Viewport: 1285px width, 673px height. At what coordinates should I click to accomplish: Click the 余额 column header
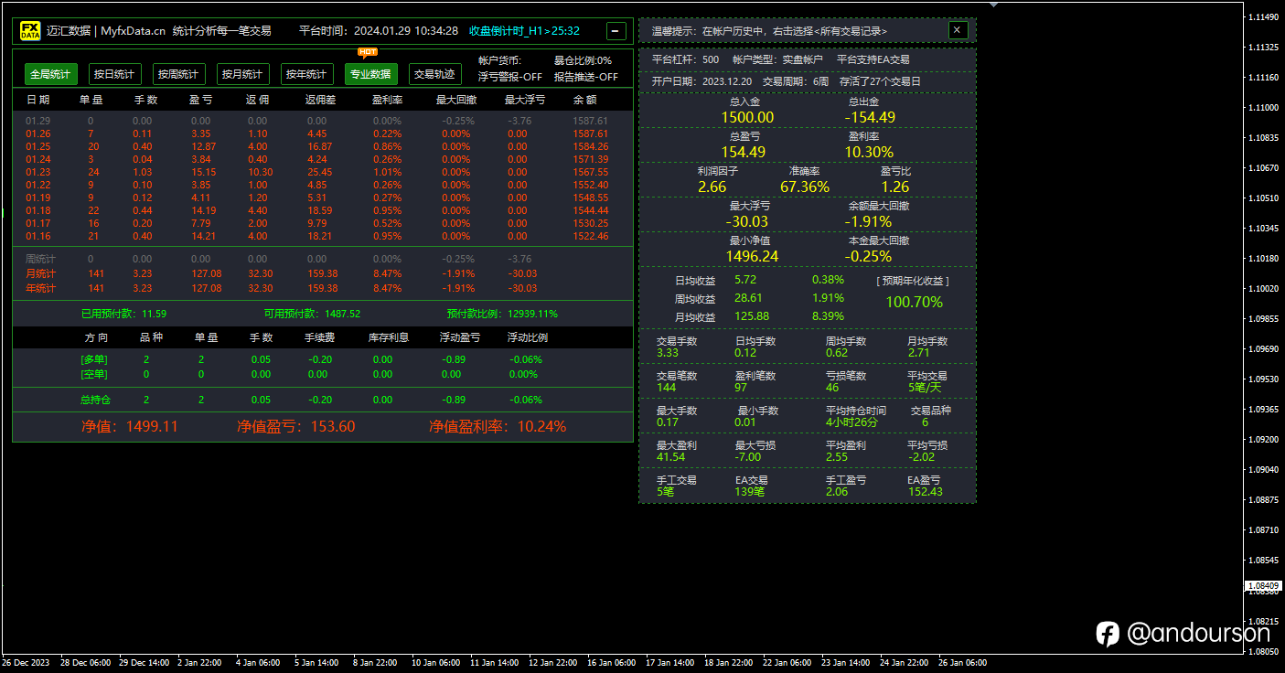(x=585, y=100)
